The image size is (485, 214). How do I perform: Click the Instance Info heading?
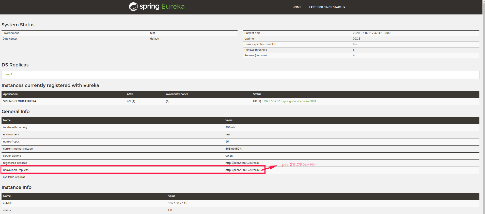(x=17, y=187)
